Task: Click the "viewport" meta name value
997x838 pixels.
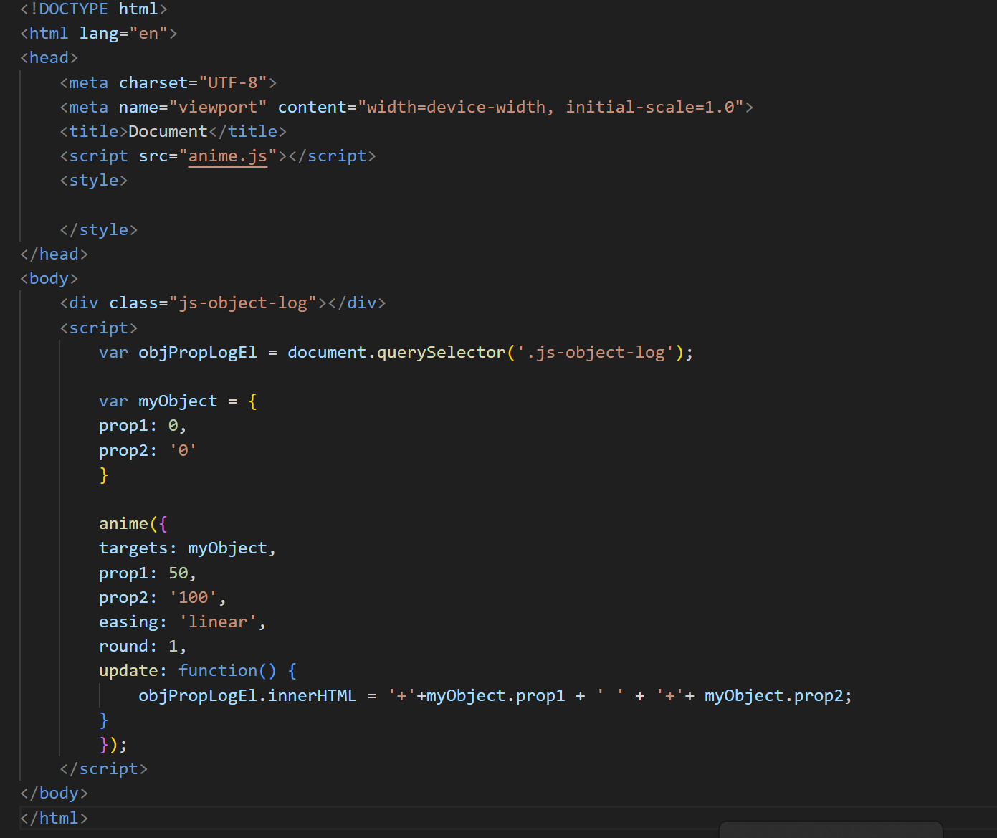Action: [x=218, y=108]
